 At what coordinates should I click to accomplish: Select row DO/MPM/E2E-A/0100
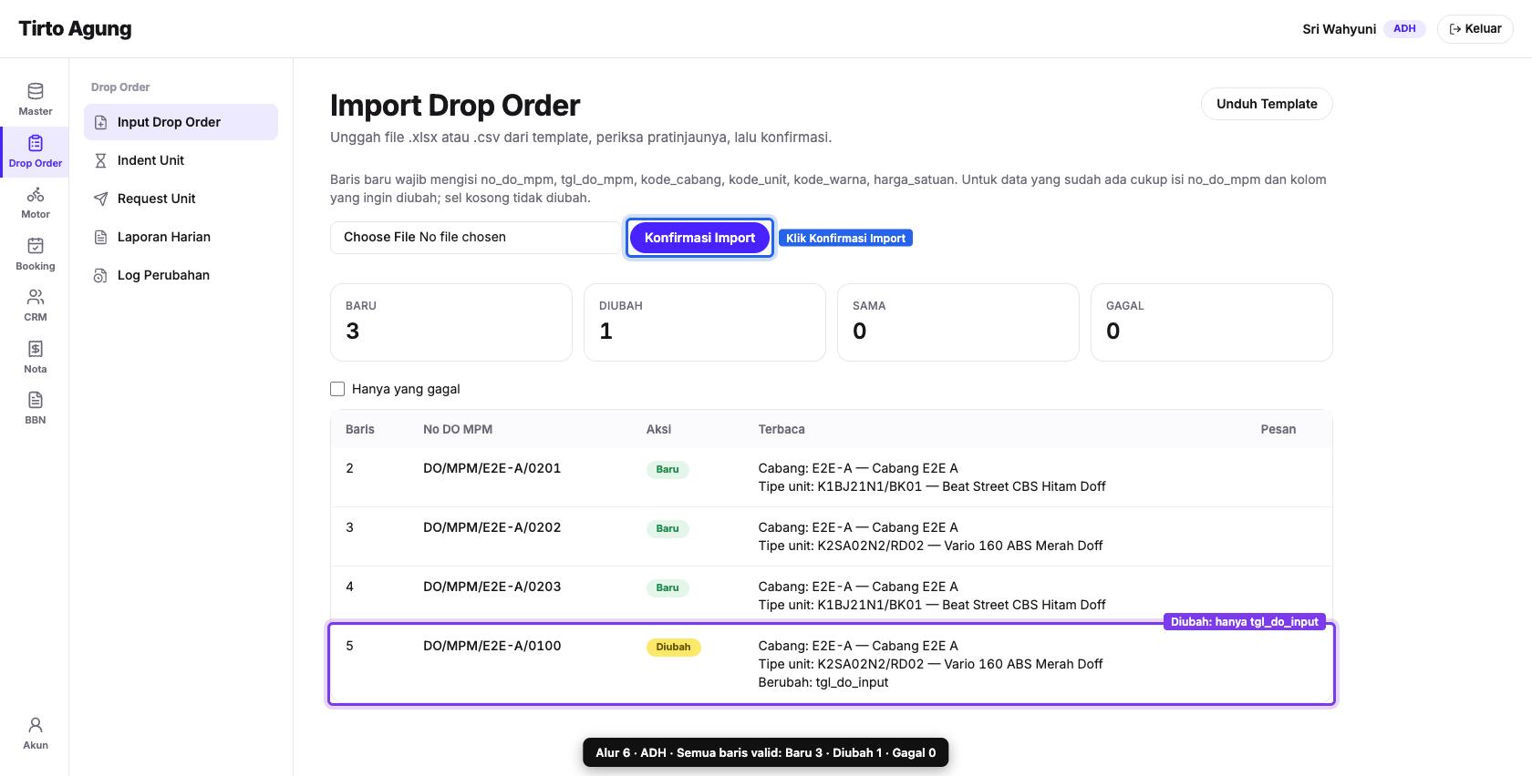tap(832, 664)
